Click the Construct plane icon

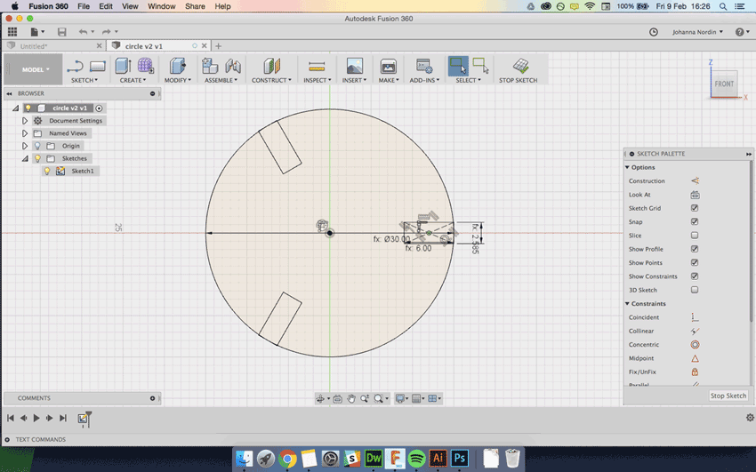(x=271, y=66)
